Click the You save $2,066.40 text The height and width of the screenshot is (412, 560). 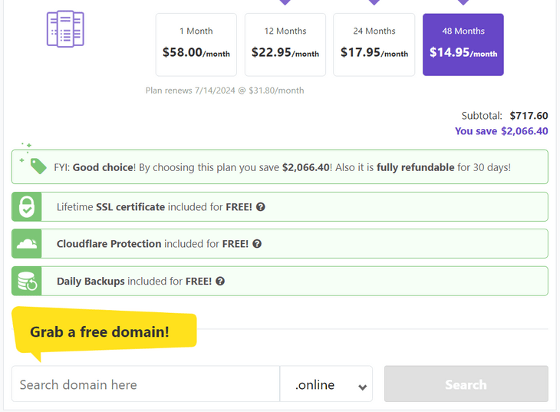click(501, 131)
